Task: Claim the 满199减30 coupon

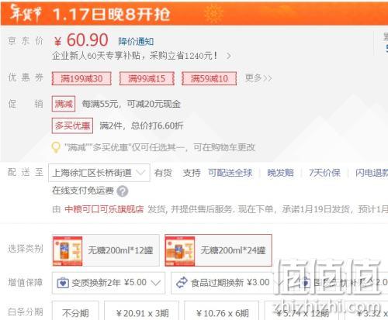Action: (x=81, y=78)
